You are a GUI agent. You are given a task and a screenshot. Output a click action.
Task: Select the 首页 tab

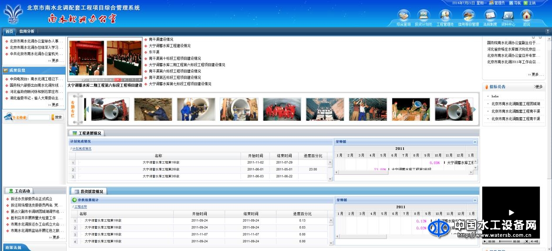pyautogui.click(x=9, y=31)
